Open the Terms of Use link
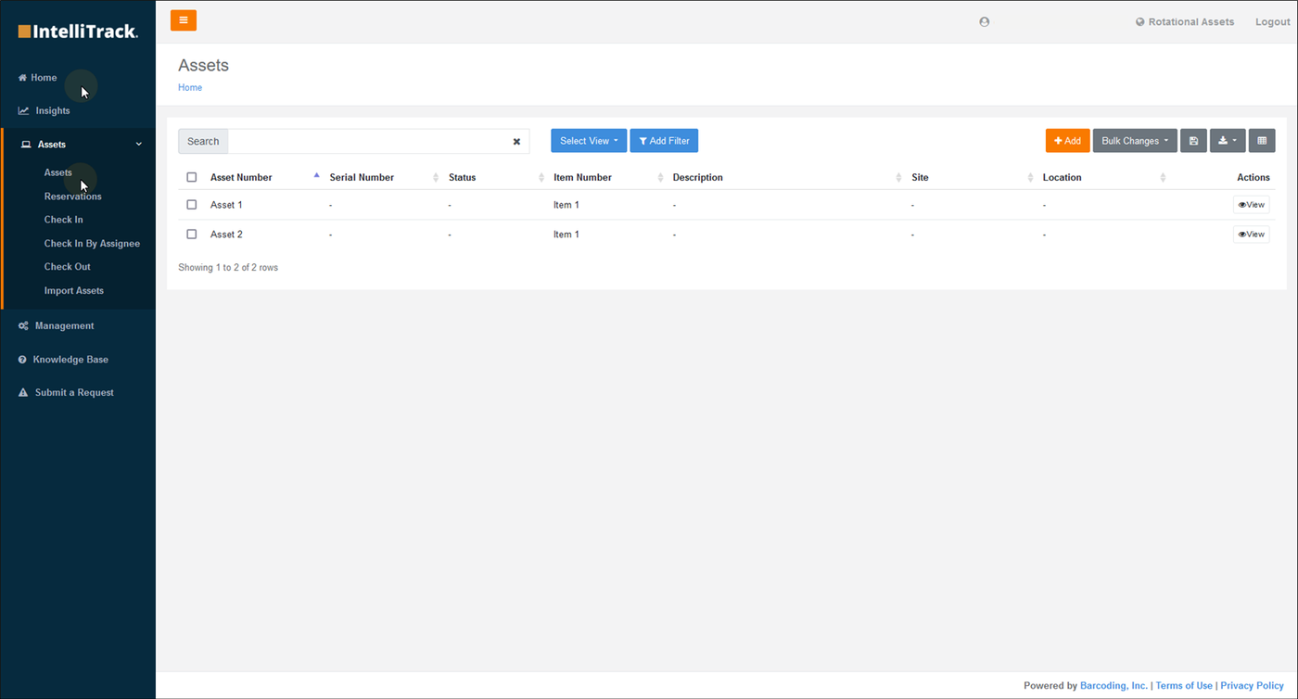Screen dimensions: 1298x699 pos(1184,686)
